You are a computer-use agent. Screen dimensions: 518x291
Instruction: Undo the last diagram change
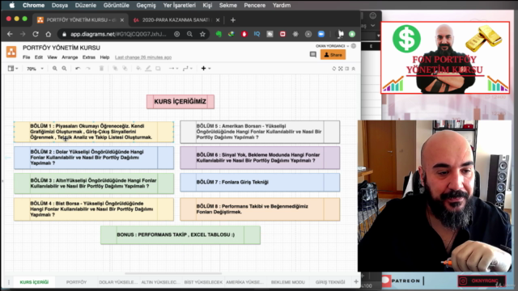(x=78, y=69)
